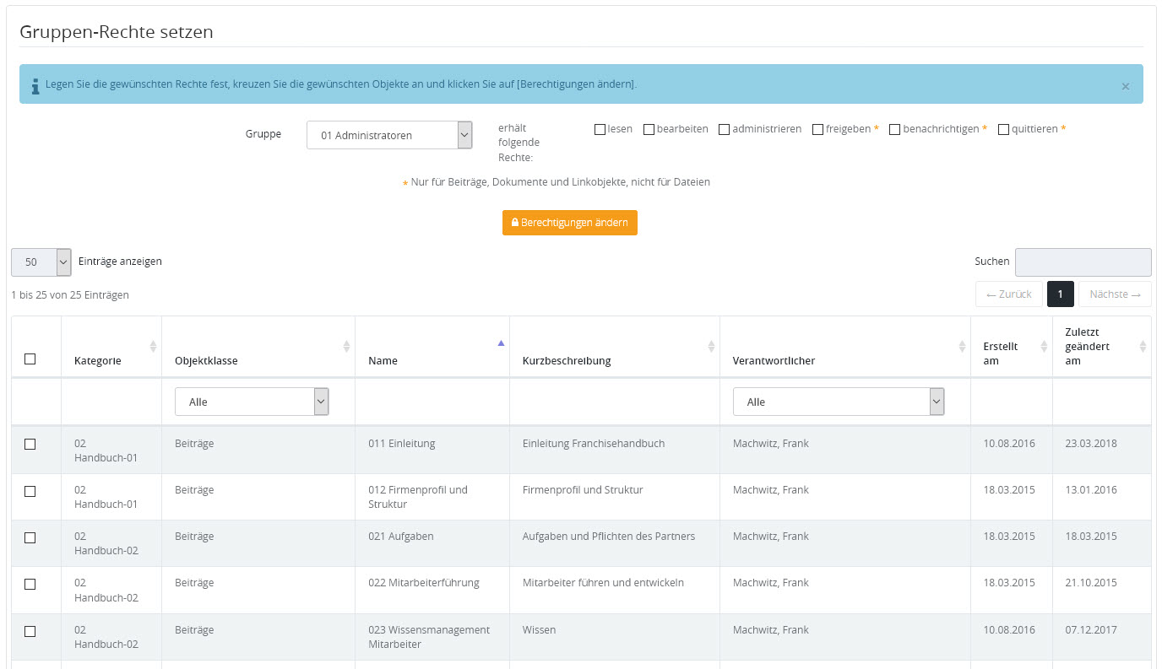Click sort arrows on Zuletzt geändert am column
This screenshot has height=669, width=1162.
1143,346
